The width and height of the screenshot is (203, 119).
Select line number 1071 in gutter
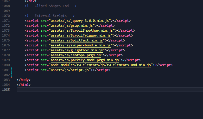click(x=6, y=21)
